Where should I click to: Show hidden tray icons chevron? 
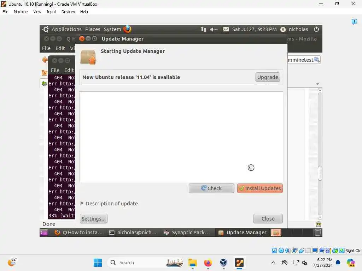click(273, 263)
